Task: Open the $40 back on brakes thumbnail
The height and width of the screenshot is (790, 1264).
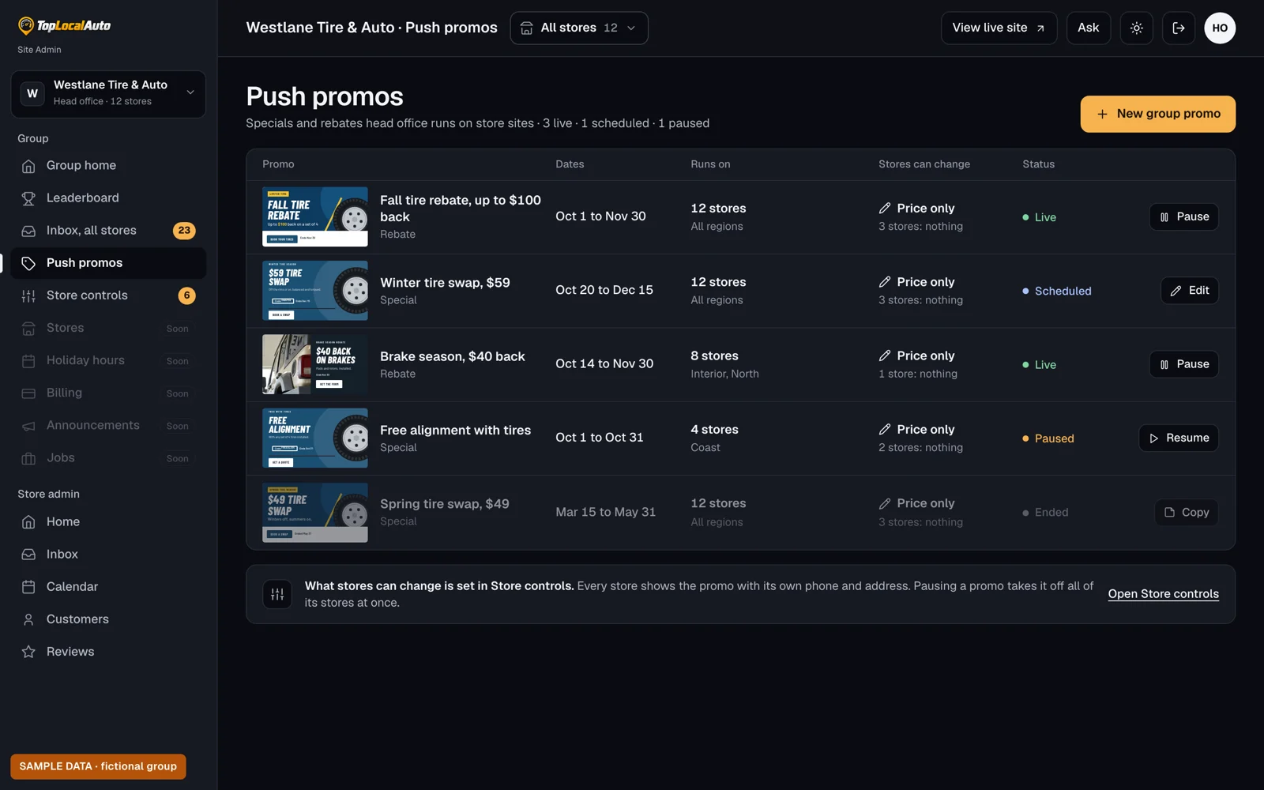Action: (x=314, y=364)
